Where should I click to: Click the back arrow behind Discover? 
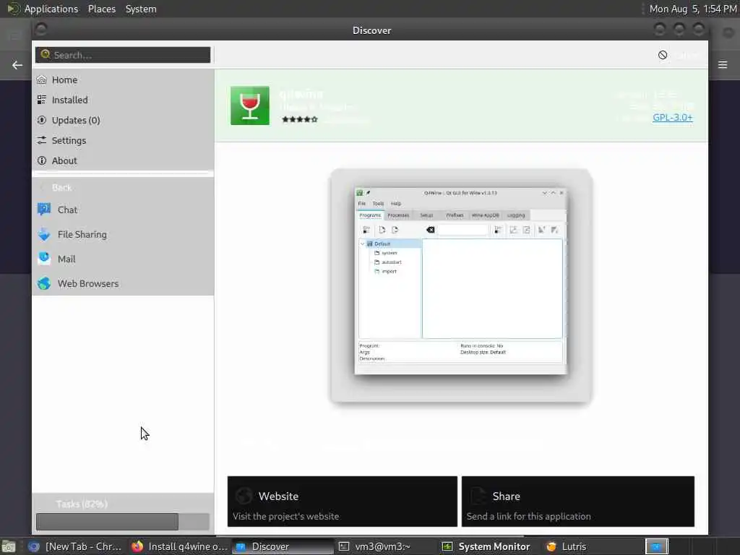coord(17,65)
